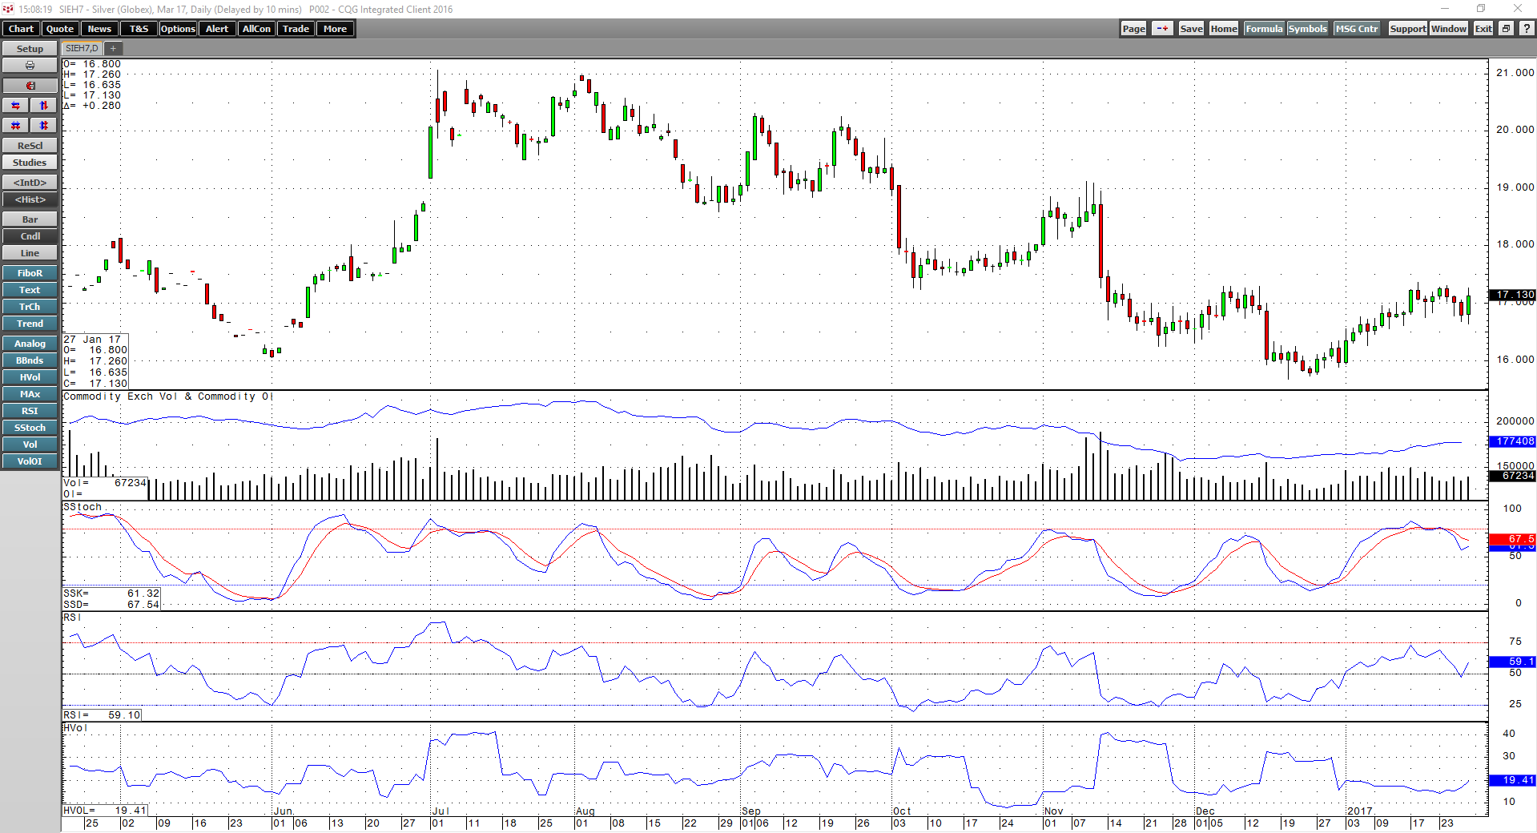This screenshot has width=1537, height=833.
Task: Switch to intraday with IntD button
Action: (x=30, y=183)
